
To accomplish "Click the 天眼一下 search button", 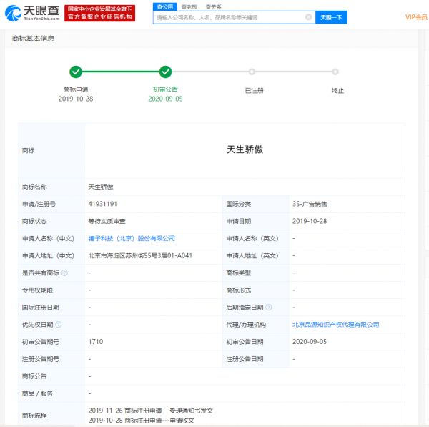I will tap(331, 17).
